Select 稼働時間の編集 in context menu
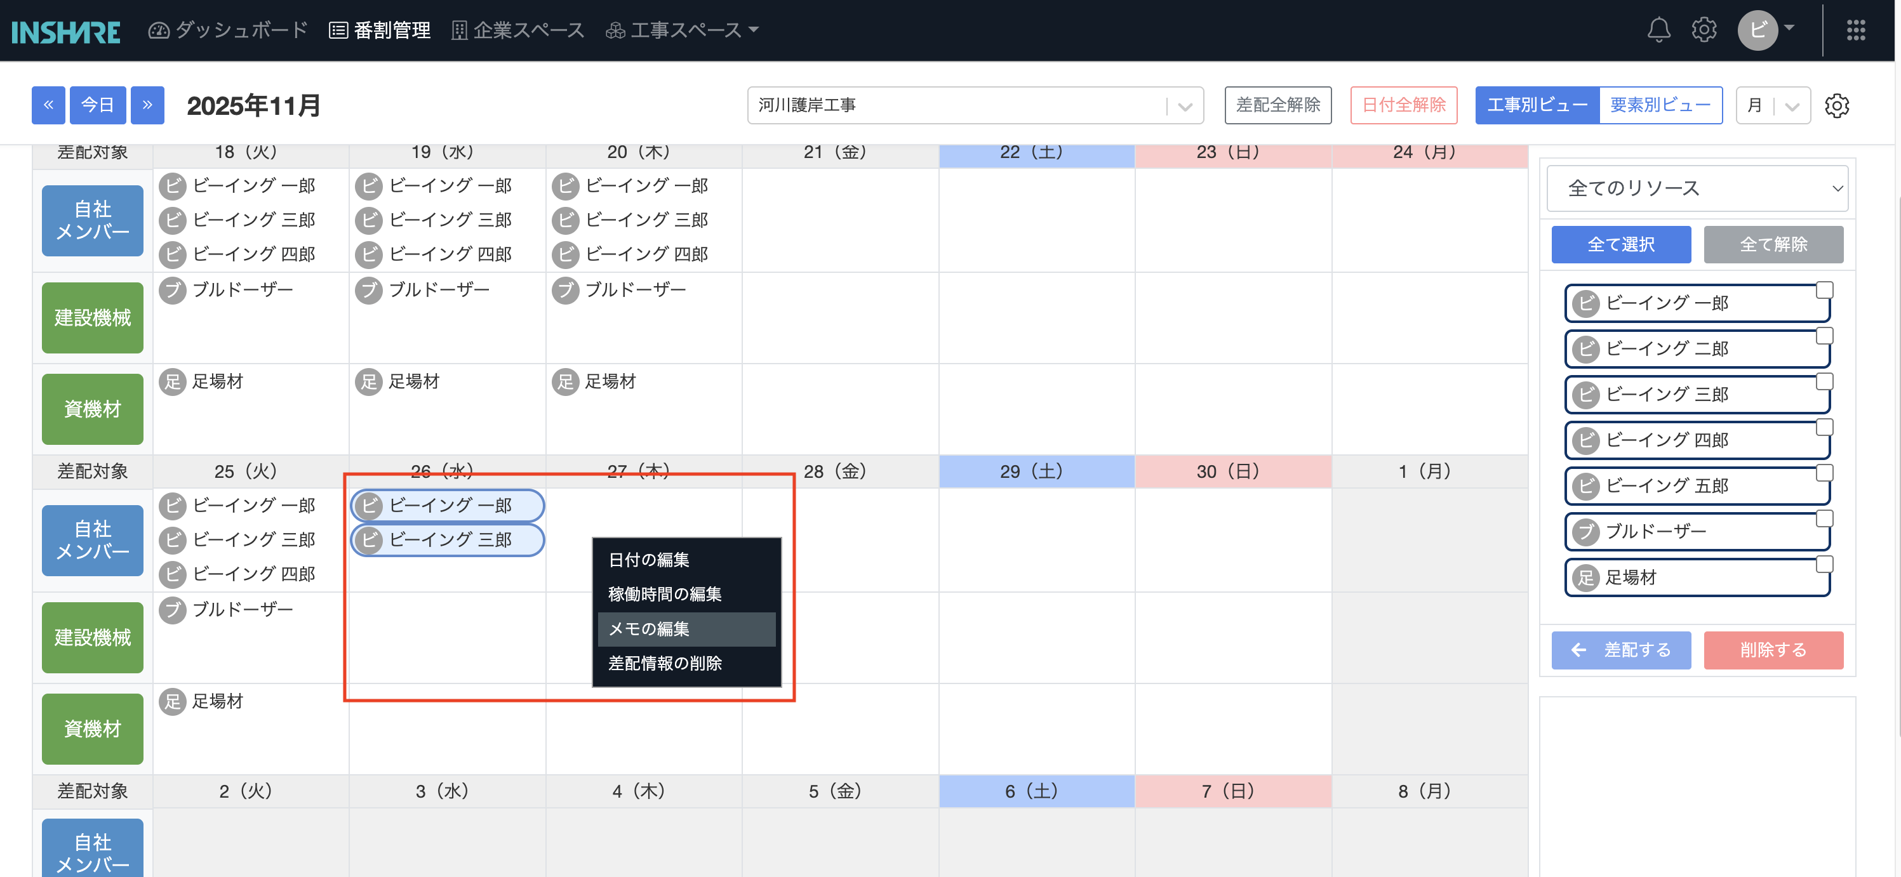This screenshot has width=1901, height=877. (x=686, y=595)
